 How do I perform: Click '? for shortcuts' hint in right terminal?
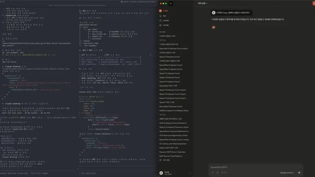[87, 173]
